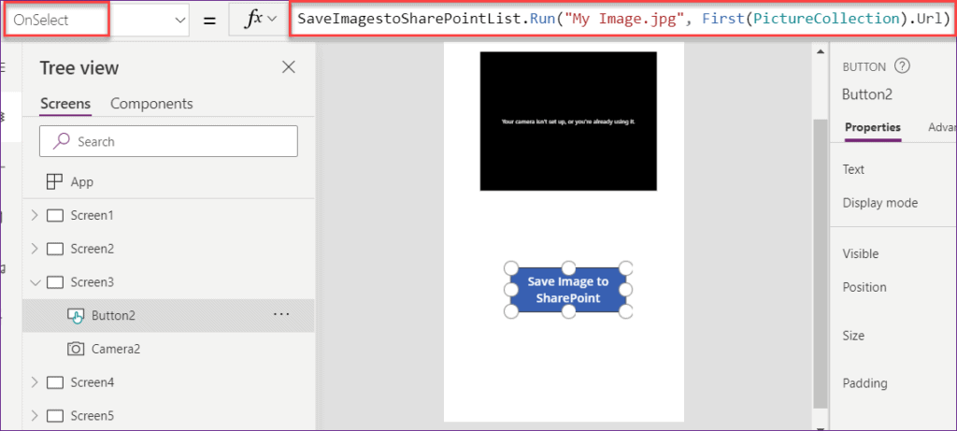Open the Properties tab
This screenshot has width=957, height=431.
pyautogui.click(x=873, y=127)
